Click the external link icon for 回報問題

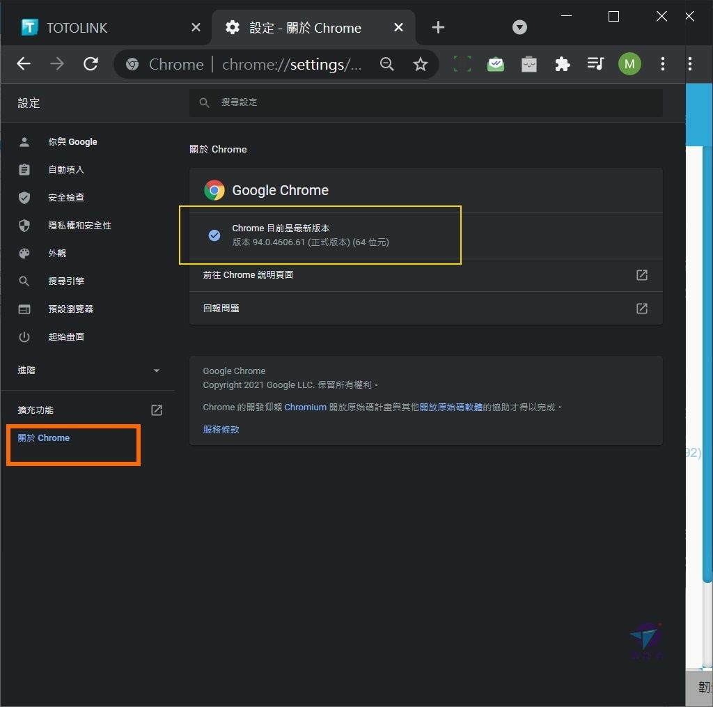[x=641, y=309]
